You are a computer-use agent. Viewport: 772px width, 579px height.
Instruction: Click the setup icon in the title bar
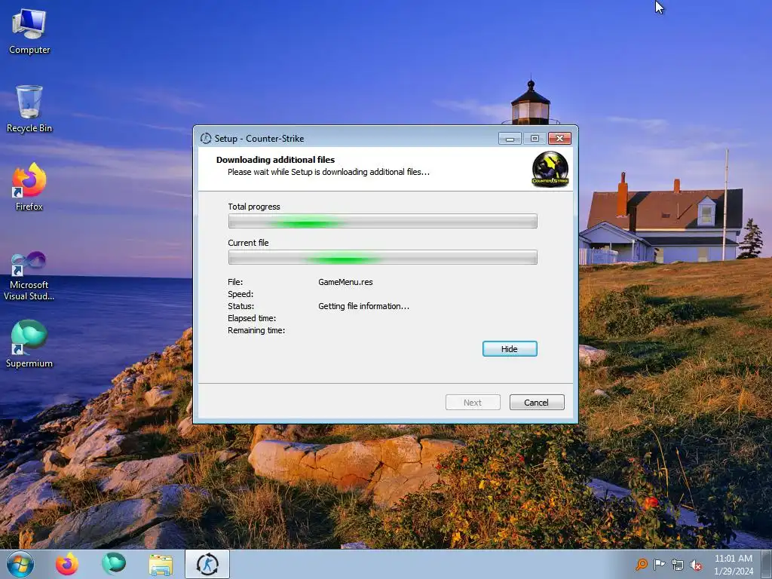(x=206, y=139)
